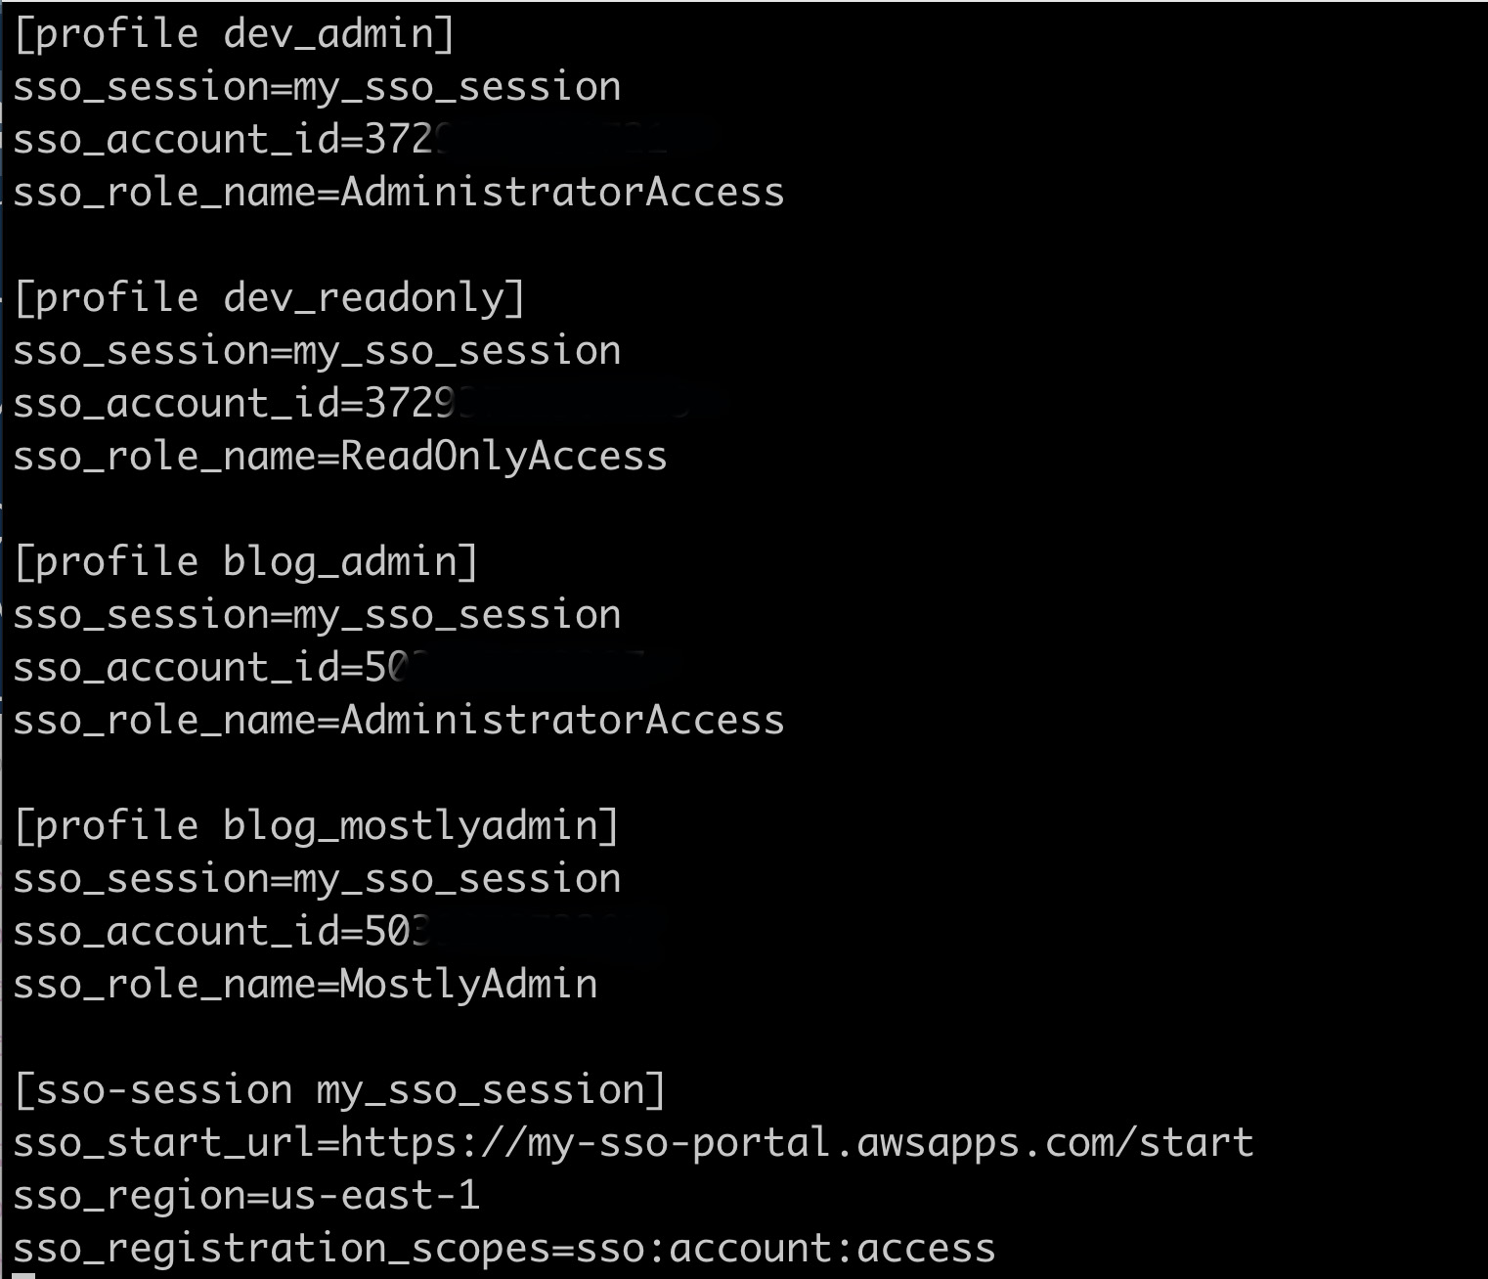The width and height of the screenshot is (1488, 1279).
Task: Place cursor on [profile blog_admin] header
Action: tap(246, 562)
